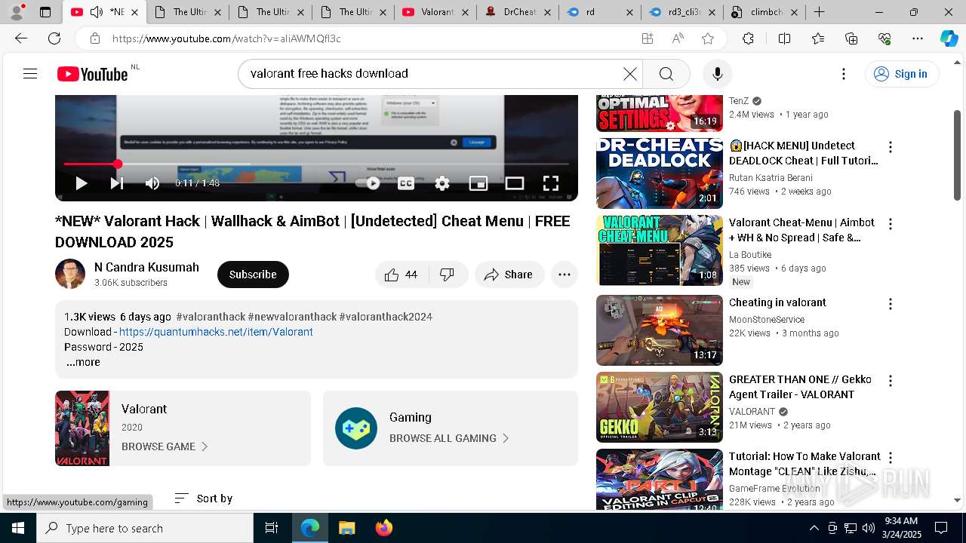Viewport: 966px width, 543px height.
Task: Switch to the climbch tab
Action: pyautogui.click(x=764, y=12)
